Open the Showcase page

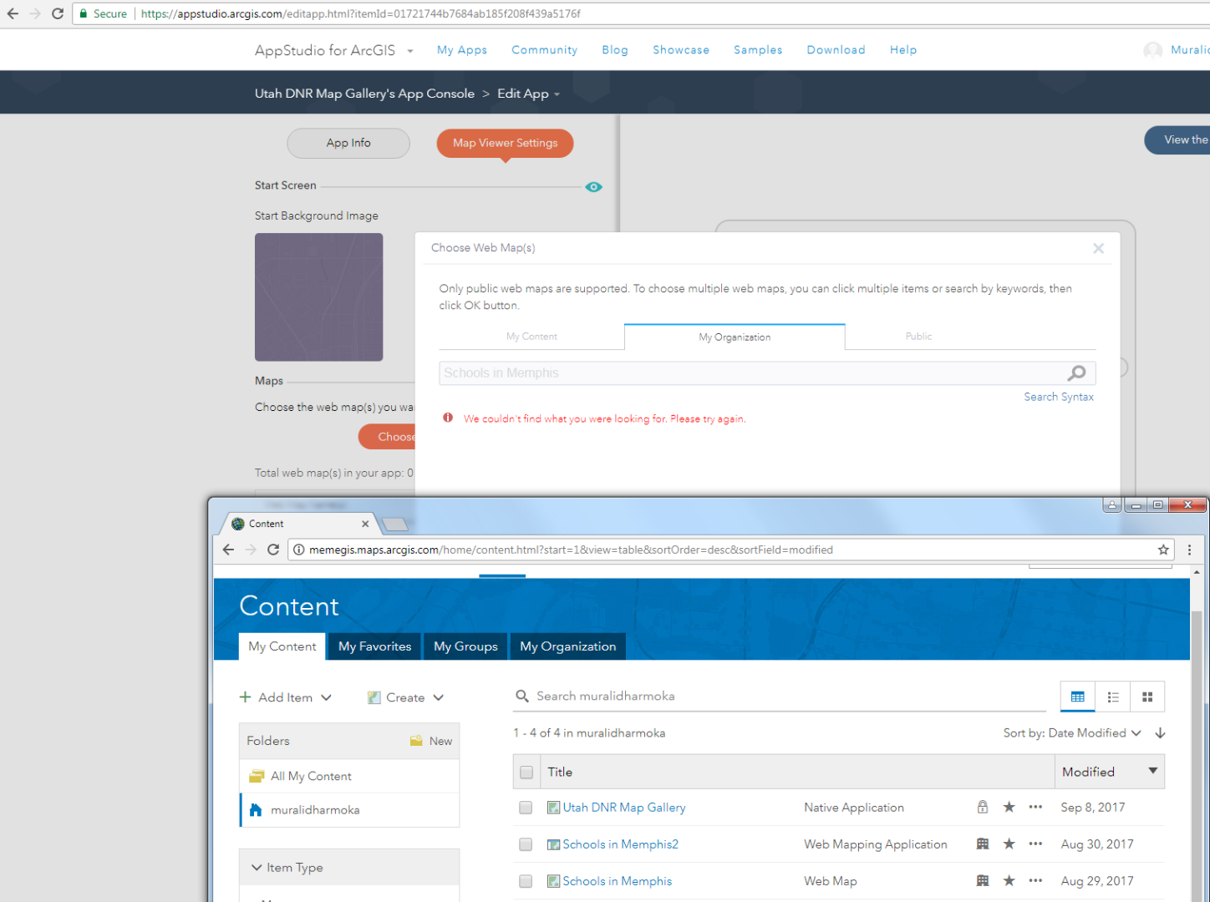(681, 50)
